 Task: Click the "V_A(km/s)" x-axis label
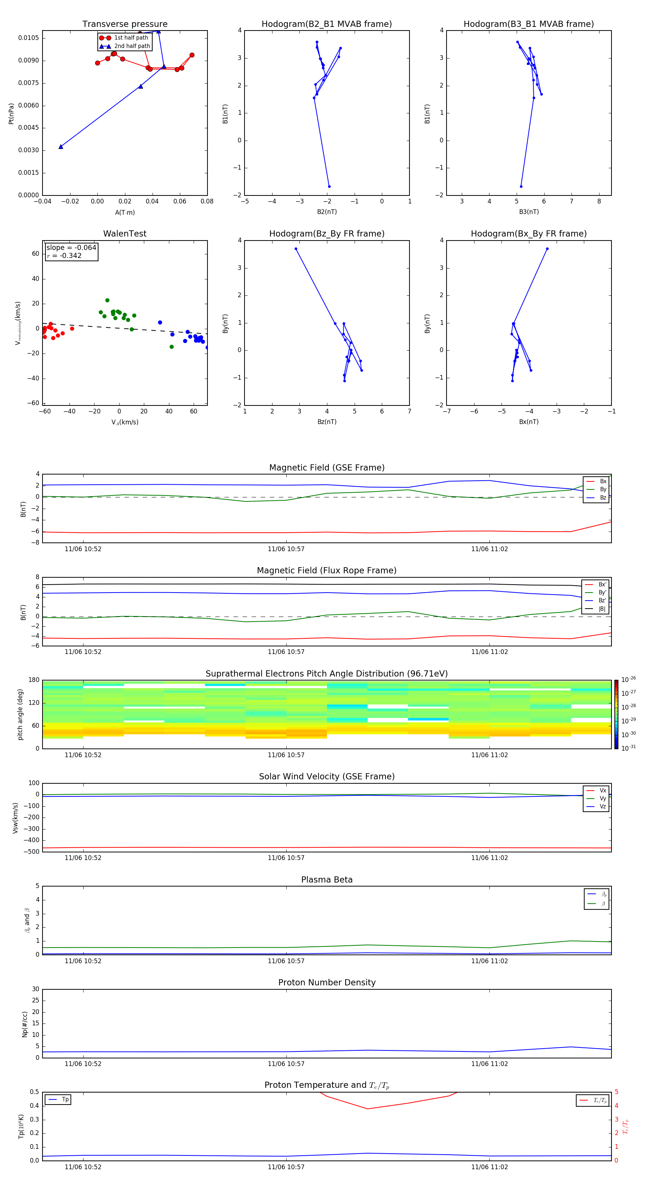[x=125, y=422]
